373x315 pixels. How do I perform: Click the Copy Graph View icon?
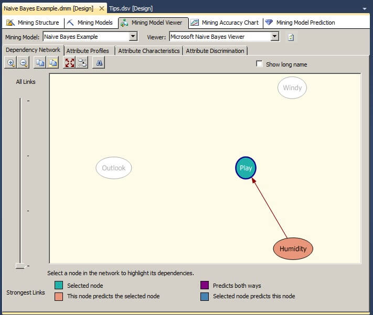[x=40, y=63]
